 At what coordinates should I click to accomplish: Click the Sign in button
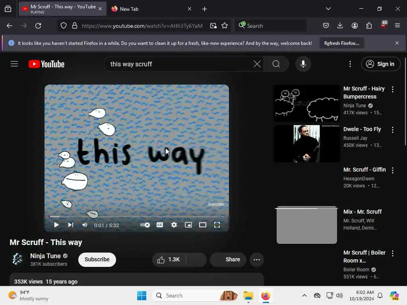click(x=380, y=64)
